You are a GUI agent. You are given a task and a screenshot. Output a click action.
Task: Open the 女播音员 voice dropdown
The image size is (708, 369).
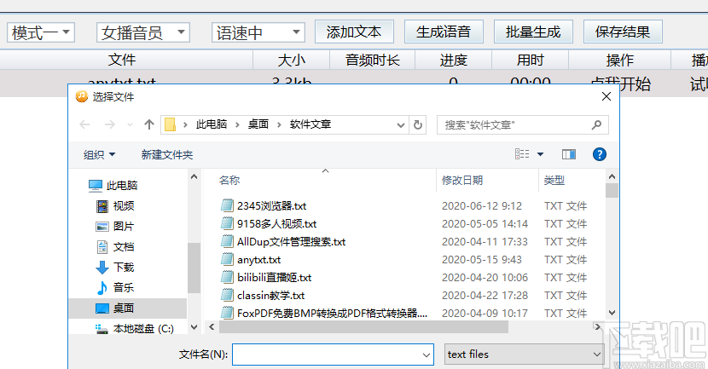142,32
